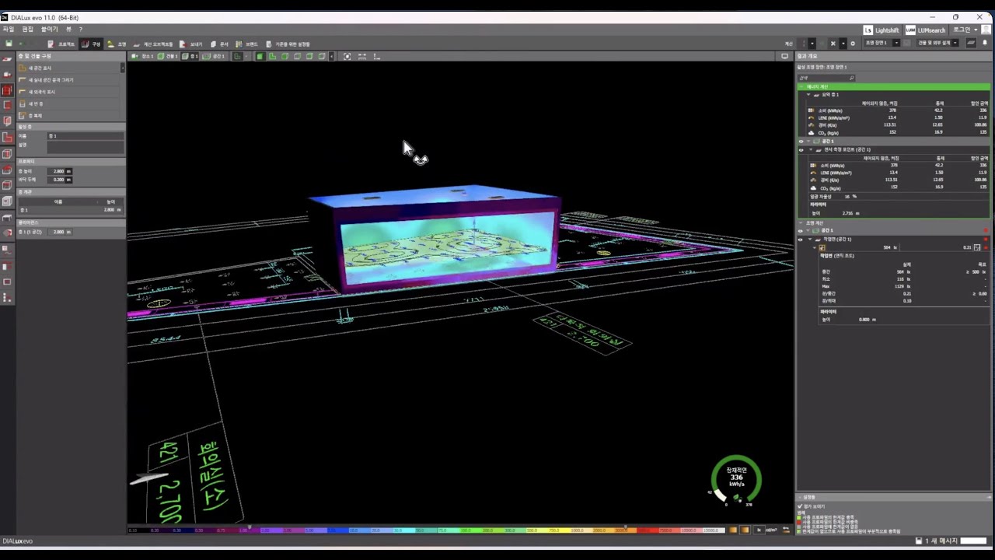Click the zoom-to-fit view icon
The width and height of the screenshot is (995, 560).
pos(347,56)
